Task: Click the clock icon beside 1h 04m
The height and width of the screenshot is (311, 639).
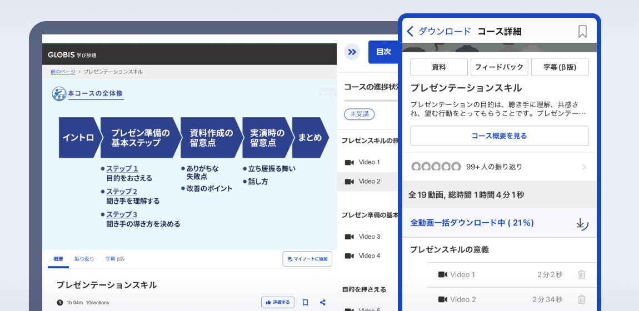Action: coord(60,303)
